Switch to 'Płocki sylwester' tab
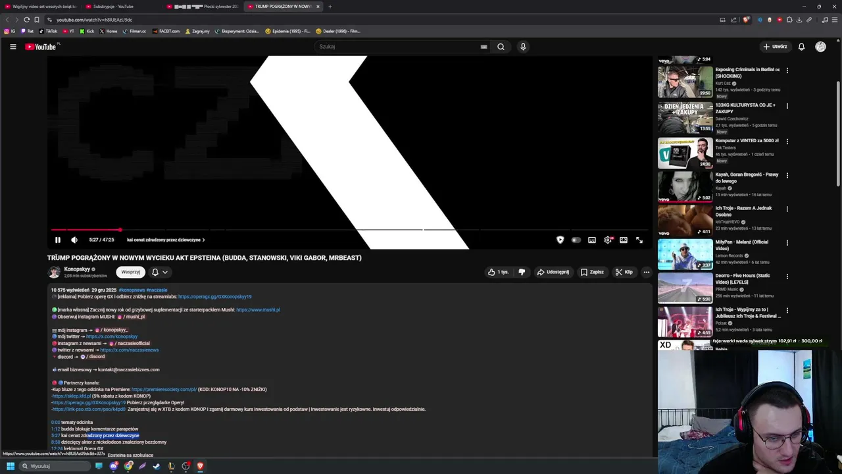Viewport: 842px width, 474px height. [x=204, y=7]
